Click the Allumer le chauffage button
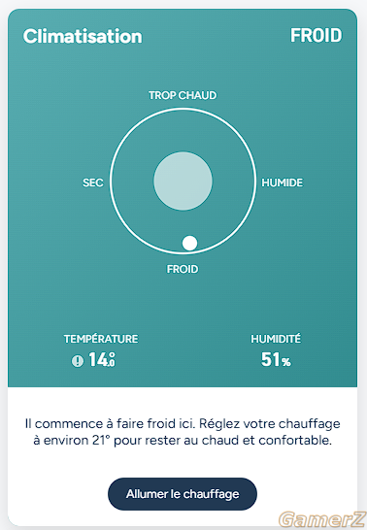This screenshot has height=530, width=367. 183,494
